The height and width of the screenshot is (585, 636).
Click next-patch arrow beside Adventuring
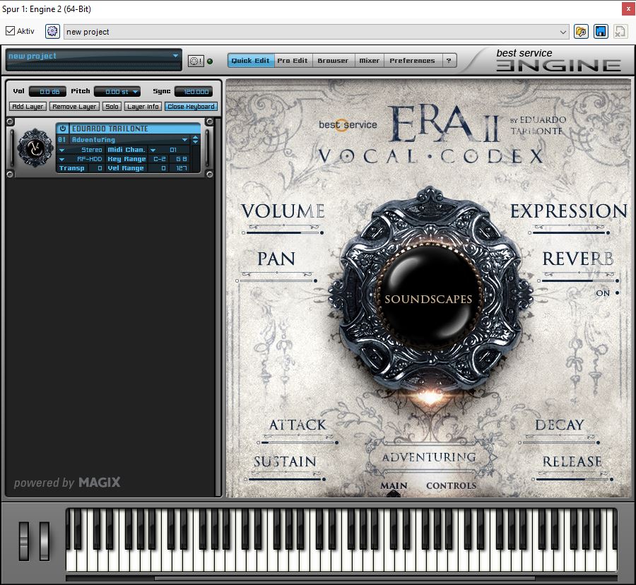493,457
